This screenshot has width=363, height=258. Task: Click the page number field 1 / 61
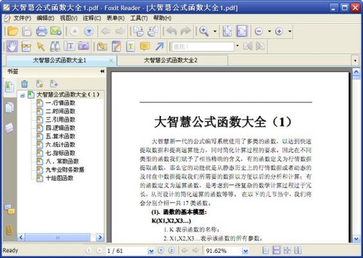pyautogui.click(x=127, y=251)
